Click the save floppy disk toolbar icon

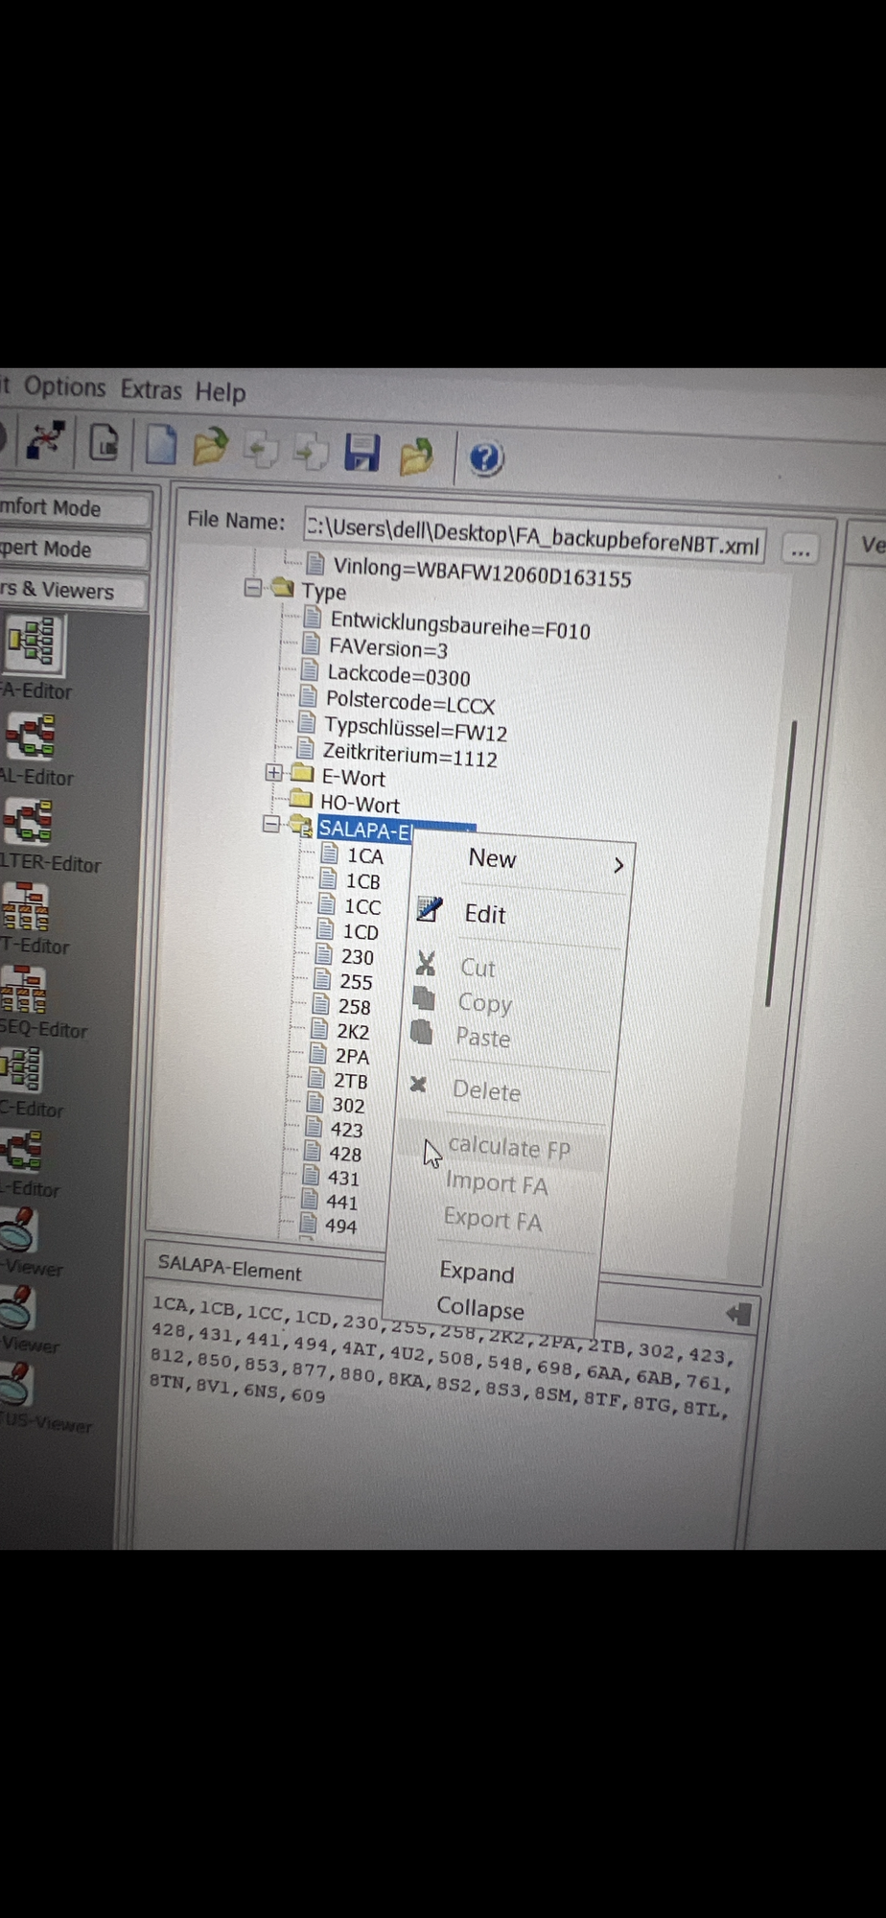coord(361,452)
